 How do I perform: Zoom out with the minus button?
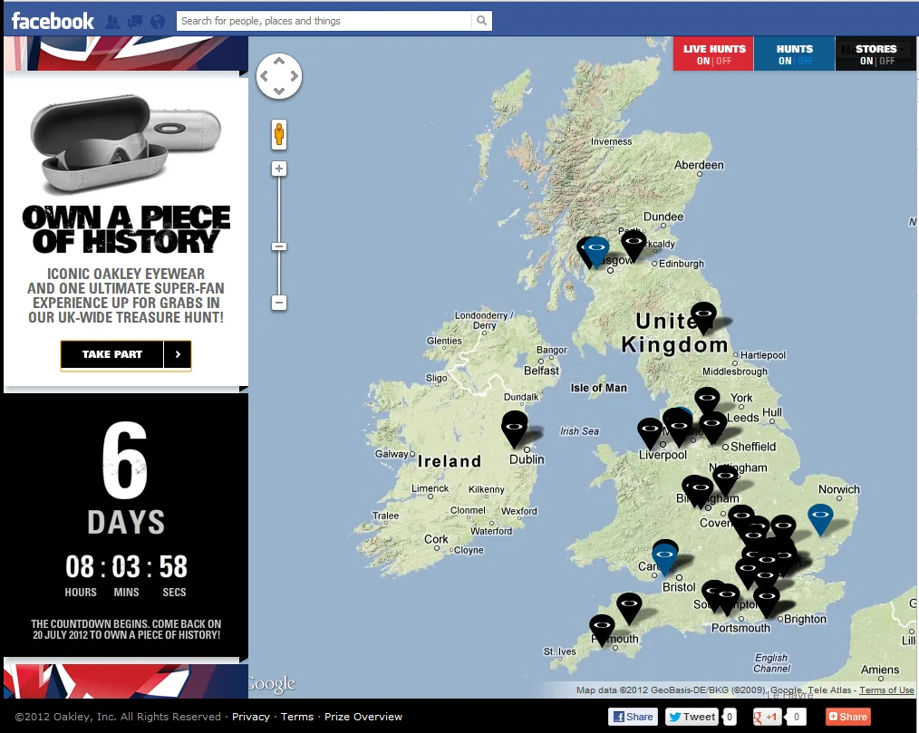[x=279, y=303]
